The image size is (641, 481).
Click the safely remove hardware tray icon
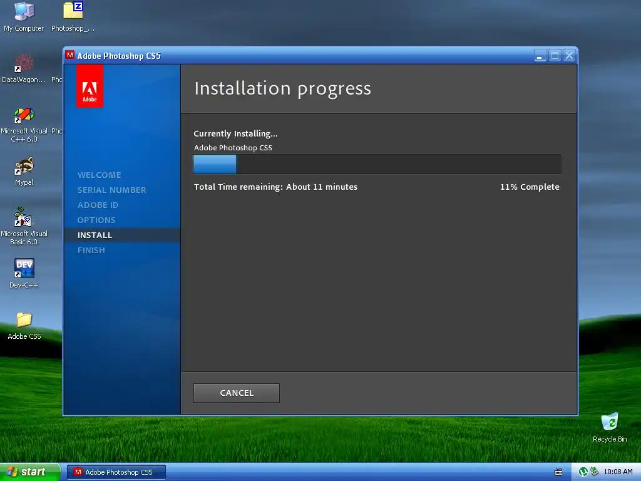pos(594,472)
